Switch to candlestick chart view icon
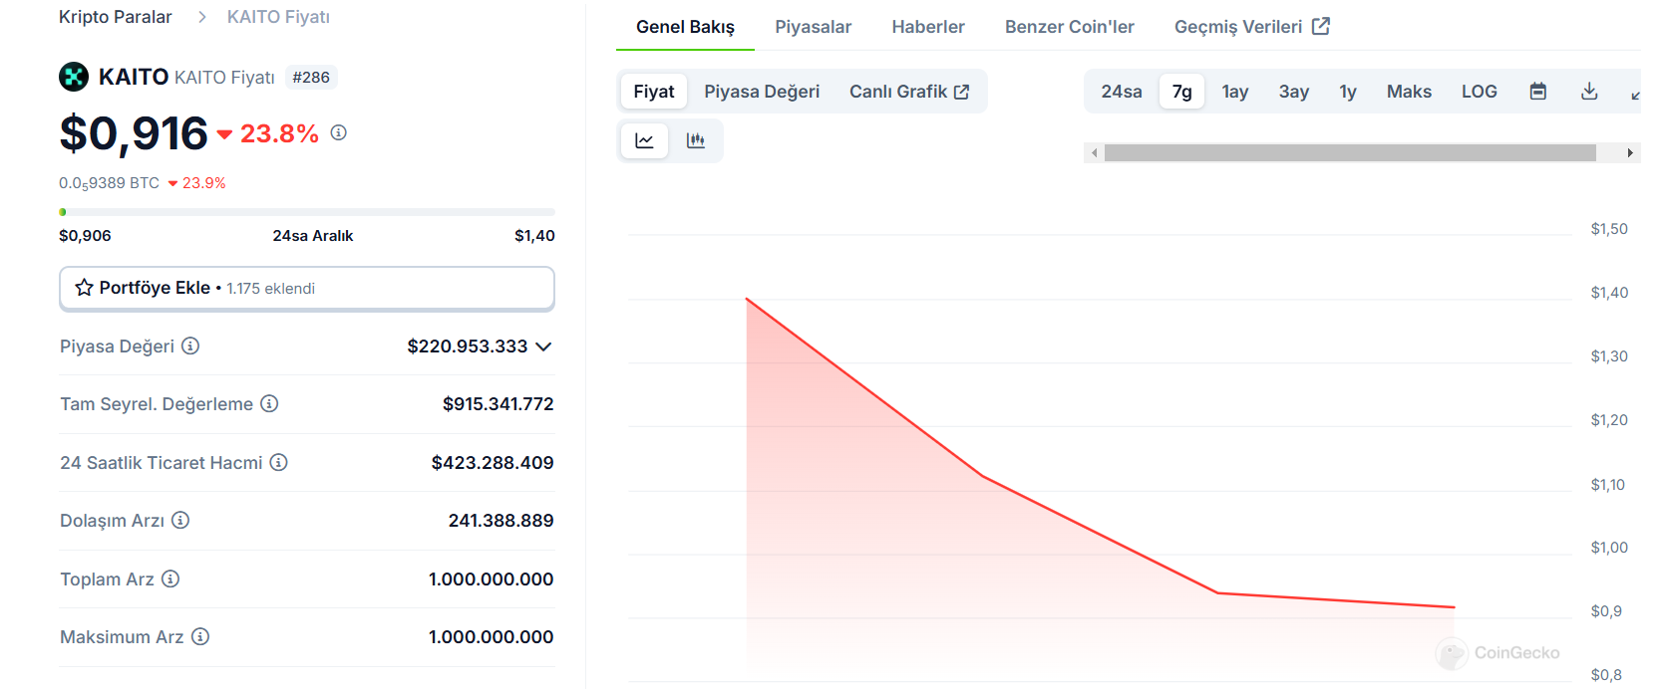 (x=696, y=140)
